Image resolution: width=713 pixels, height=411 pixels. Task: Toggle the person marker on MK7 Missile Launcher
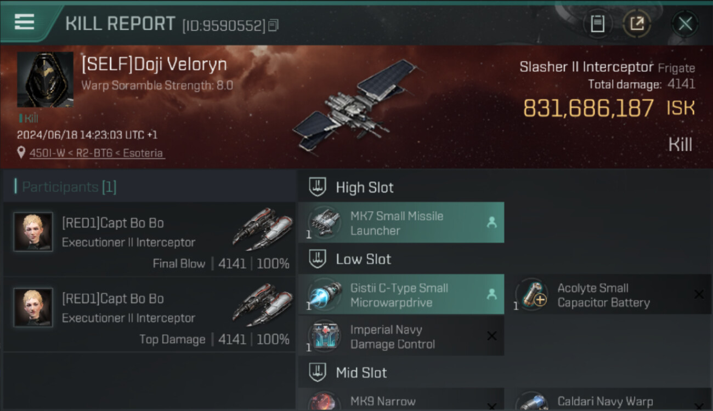[491, 222]
